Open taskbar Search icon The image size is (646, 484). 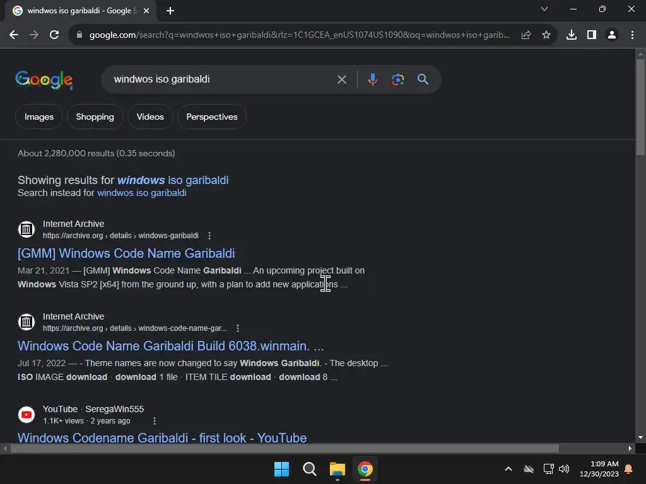[x=309, y=469]
